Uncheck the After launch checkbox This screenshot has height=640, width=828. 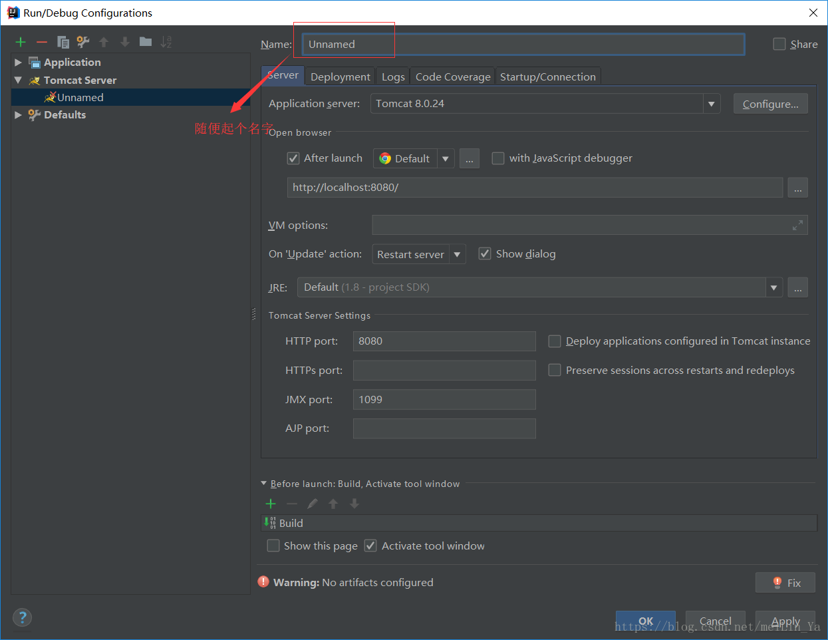click(x=293, y=158)
